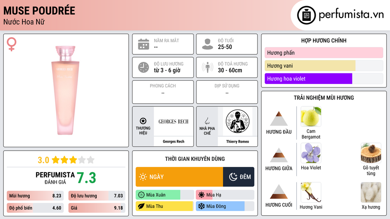390x219 pixels.
Task: Click the moon icon in the Đêm bar
Action: click(233, 177)
